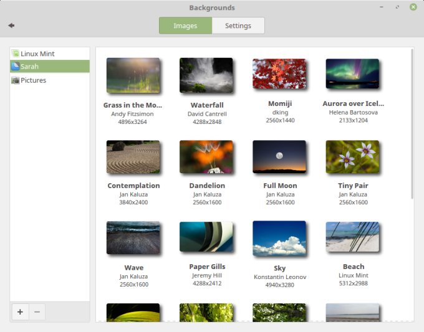Screen dimensions: 424x332
Task: Maximize the Backgrounds window
Action: point(397,7)
